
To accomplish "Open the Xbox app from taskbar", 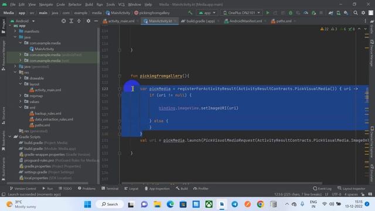I will tap(209, 205).
